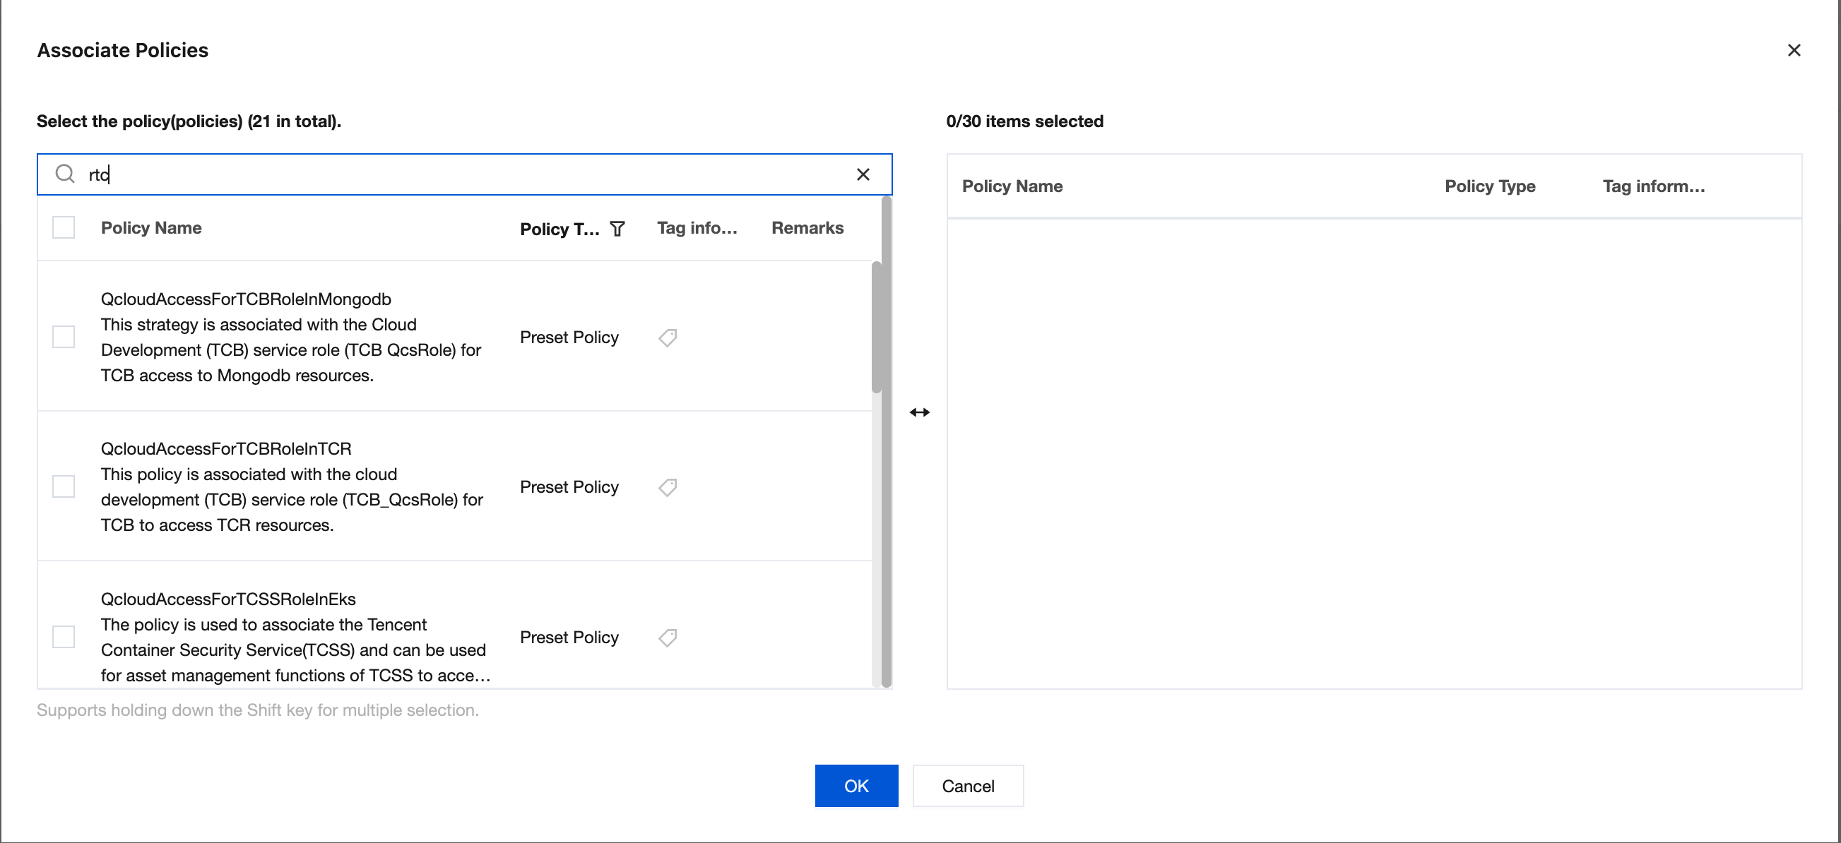1841x843 pixels.
Task: Close the Associate Policies dialog
Action: click(x=1793, y=50)
